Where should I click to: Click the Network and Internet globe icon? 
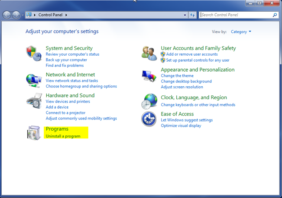pos(34,81)
